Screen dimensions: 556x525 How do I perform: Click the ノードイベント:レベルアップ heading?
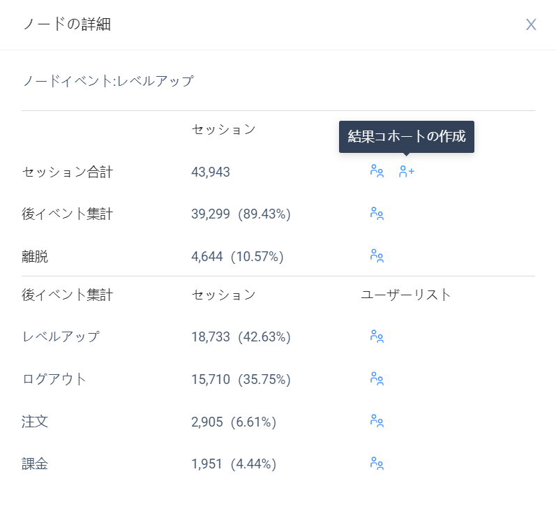tap(108, 81)
